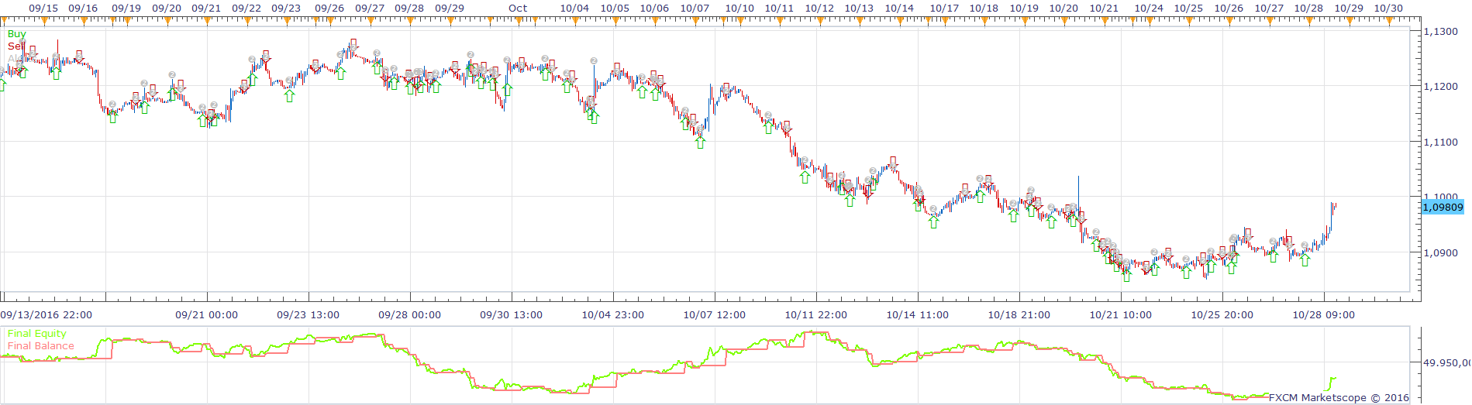Screen dimensions: 1472x405
Task: Select the 10/11 22:00 time label
Action: (x=816, y=315)
